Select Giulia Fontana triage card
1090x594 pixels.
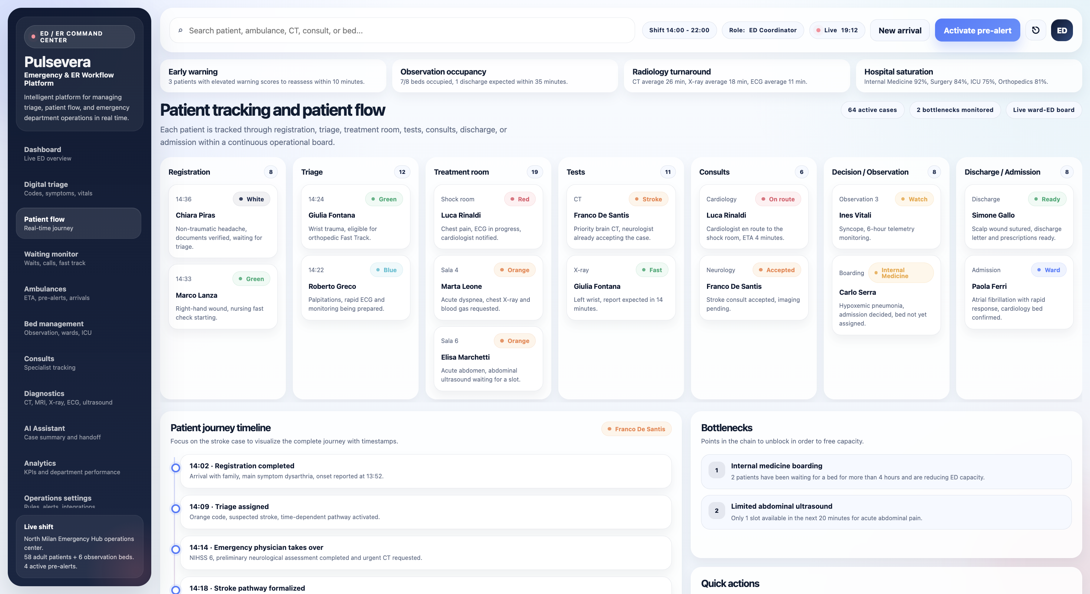tap(356, 217)
